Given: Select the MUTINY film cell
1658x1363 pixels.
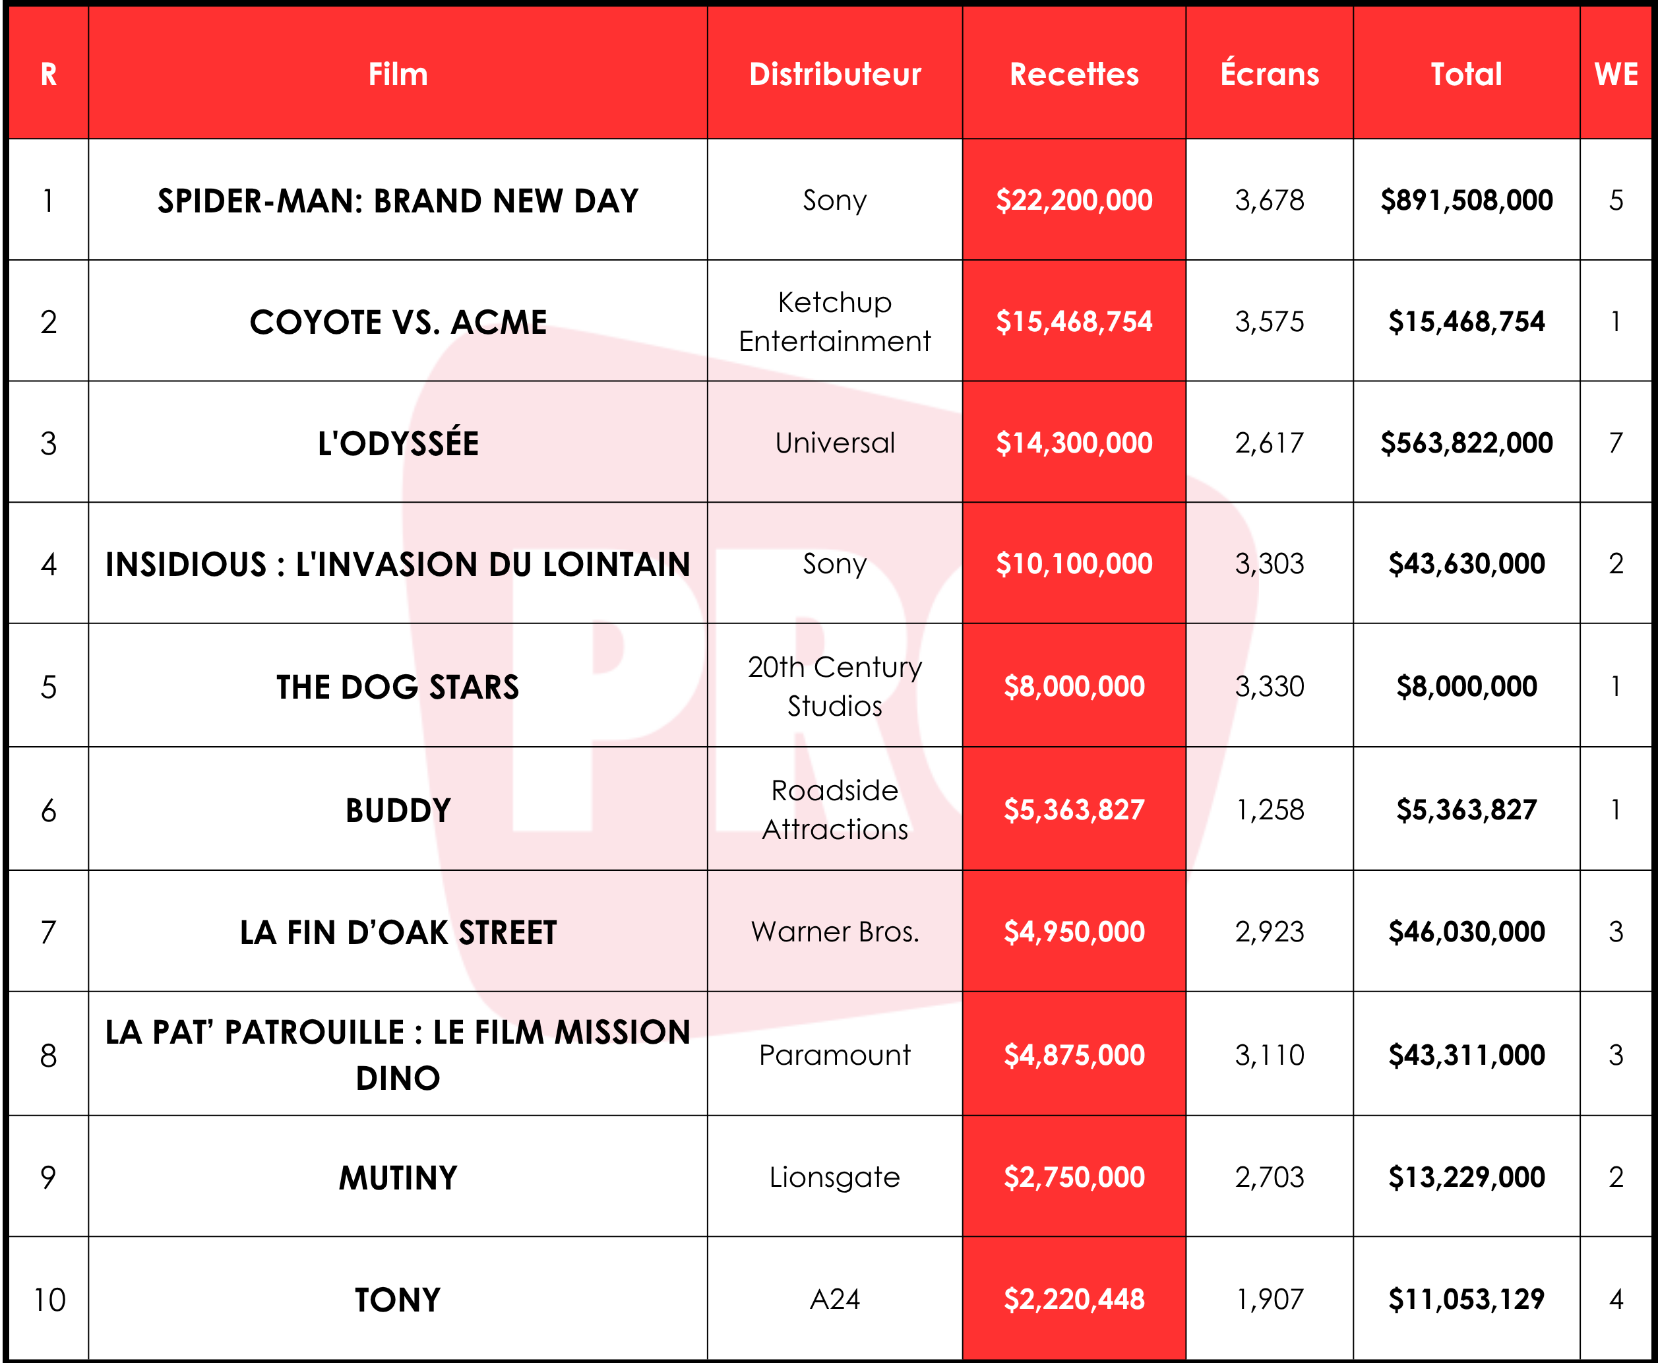Looking at the screenshot, I should click(398, 1177).
